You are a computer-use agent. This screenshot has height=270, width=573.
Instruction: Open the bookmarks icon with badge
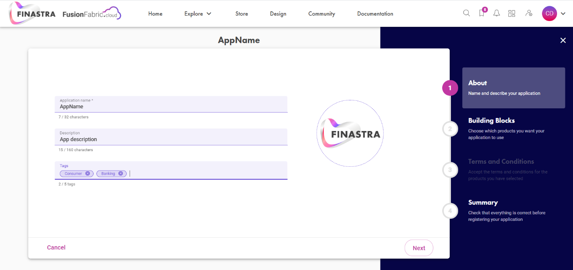tap(482, 13)
